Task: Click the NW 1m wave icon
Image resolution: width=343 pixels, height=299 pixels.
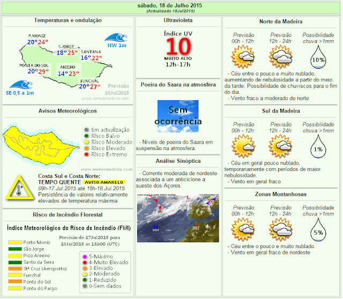Action: 116,38
